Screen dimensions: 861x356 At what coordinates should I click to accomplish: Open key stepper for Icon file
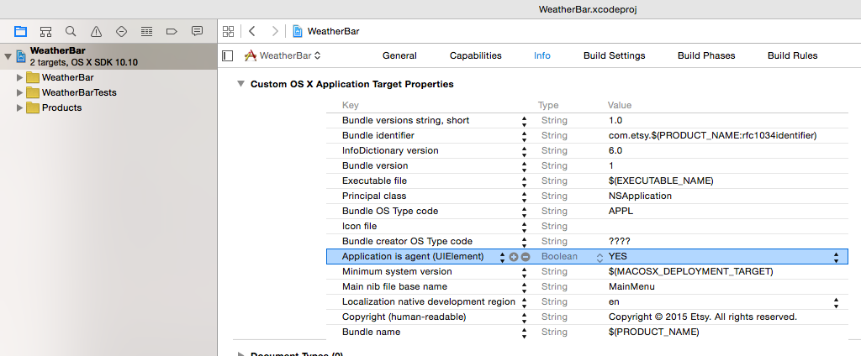pos(525,226)
